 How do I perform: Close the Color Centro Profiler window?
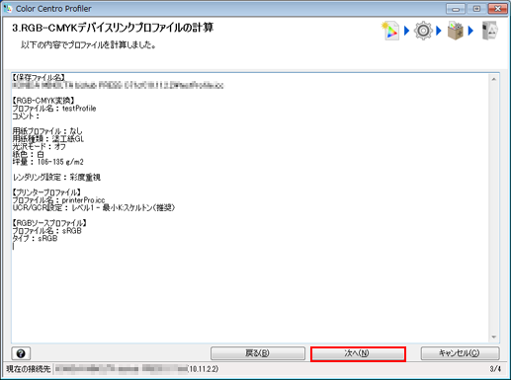[x=497, y=9]
